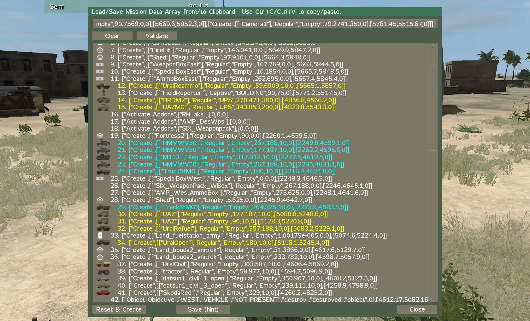Click the house icon next to Fortress2
This screenshot has width=530, height=321.
[100, 136]
